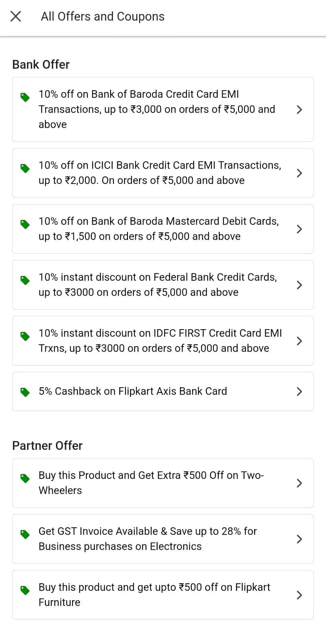
Task: Click green tag icon beside ICICI Bank offer
Action: point(25,168)
